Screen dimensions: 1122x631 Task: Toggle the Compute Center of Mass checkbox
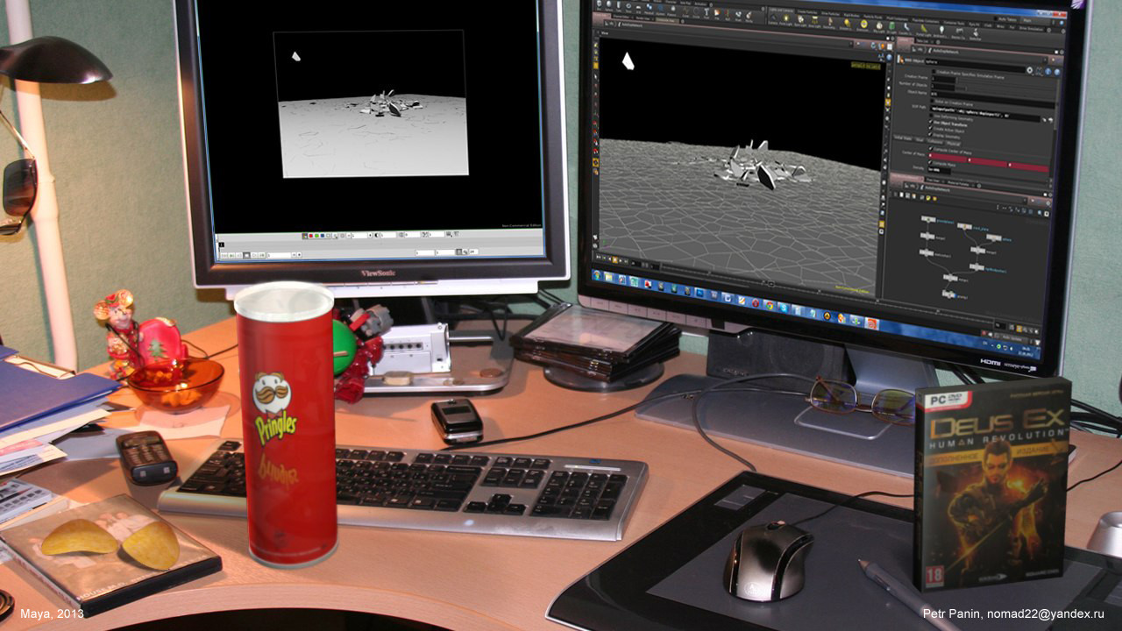[931, 147]
